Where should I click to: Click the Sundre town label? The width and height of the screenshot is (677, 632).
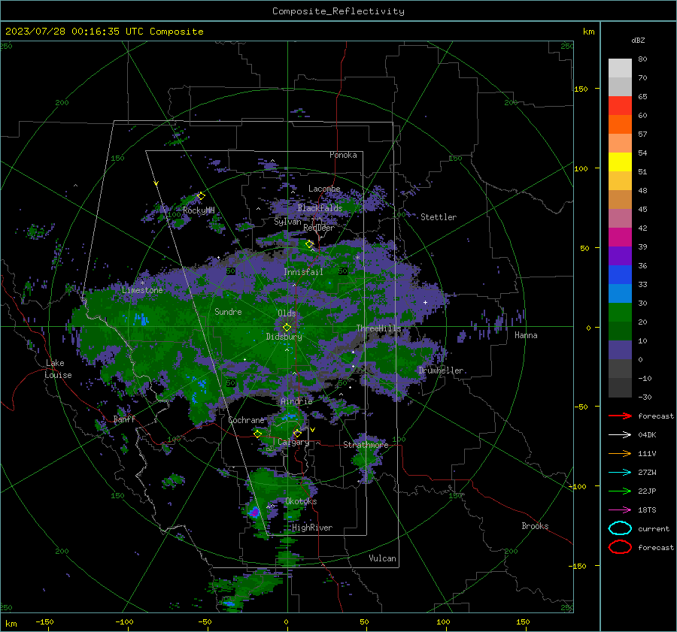[228, 311]
